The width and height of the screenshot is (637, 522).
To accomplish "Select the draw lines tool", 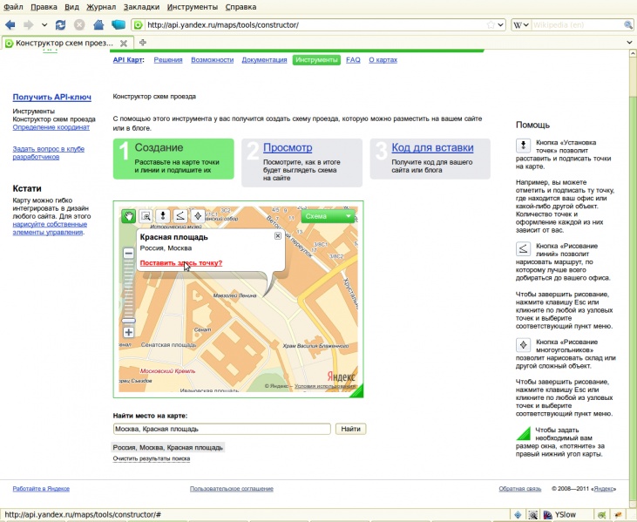I will click(180, 216).
